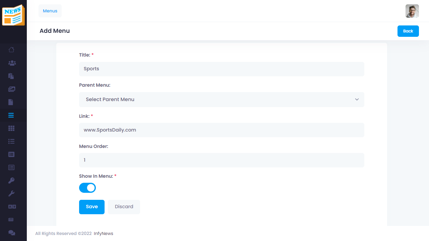The height and width of the screenshot is (241, 429).
Task: Click the Parent Menu label
Action: pyautogui.click(x=95, y=85)
